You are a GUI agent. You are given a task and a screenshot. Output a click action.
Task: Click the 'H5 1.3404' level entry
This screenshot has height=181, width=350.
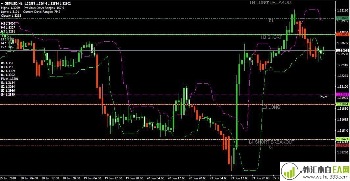[x=8, y=23]
